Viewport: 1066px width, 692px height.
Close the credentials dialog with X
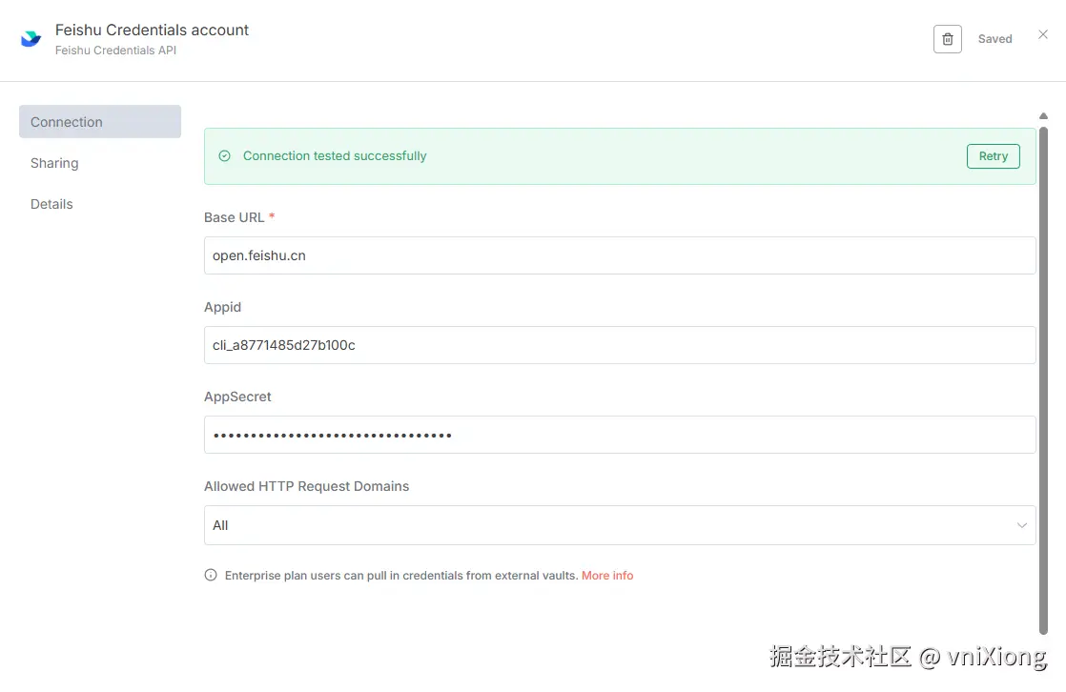(x=1043, y=34)
